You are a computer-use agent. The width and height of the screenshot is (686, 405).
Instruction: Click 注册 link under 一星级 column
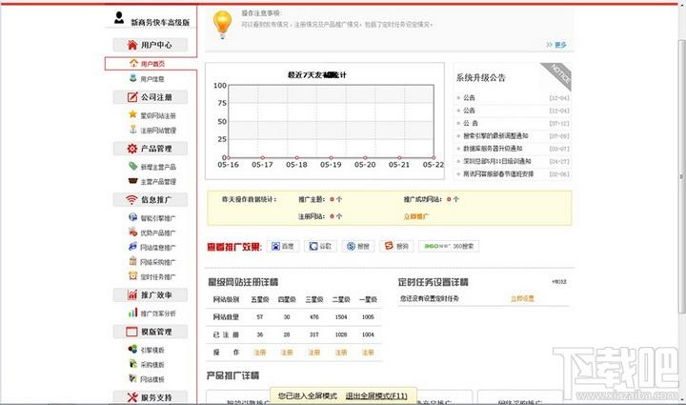(x=368, y=352)
